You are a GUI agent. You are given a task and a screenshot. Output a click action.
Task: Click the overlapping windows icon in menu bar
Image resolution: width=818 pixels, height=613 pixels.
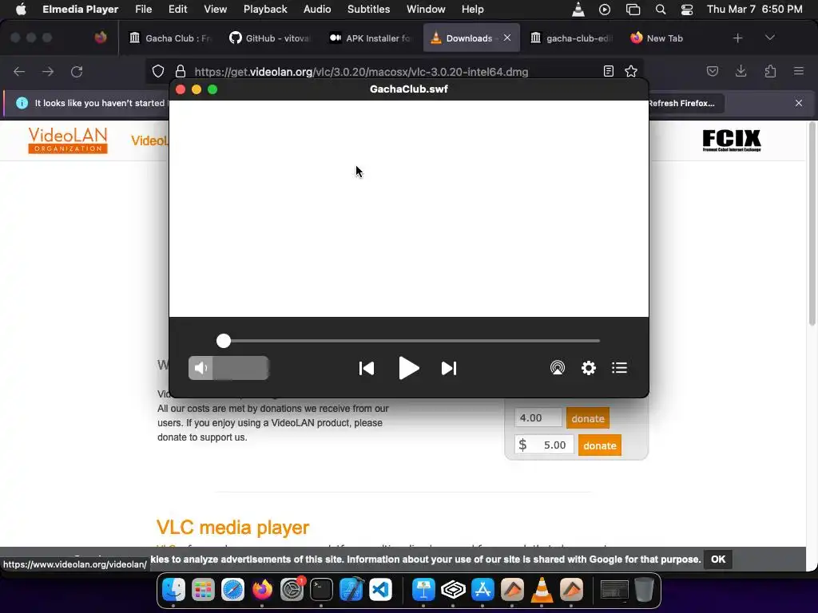(633, 10)
